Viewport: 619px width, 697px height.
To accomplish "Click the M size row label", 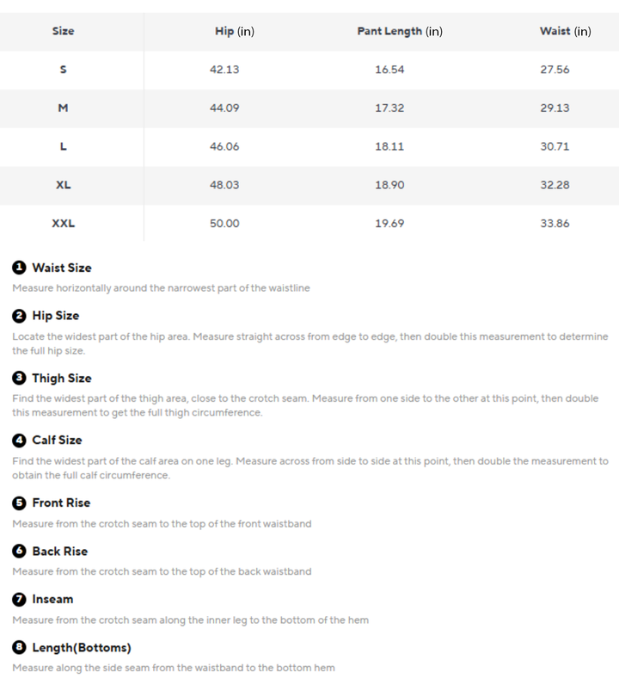I will point(63,108).
